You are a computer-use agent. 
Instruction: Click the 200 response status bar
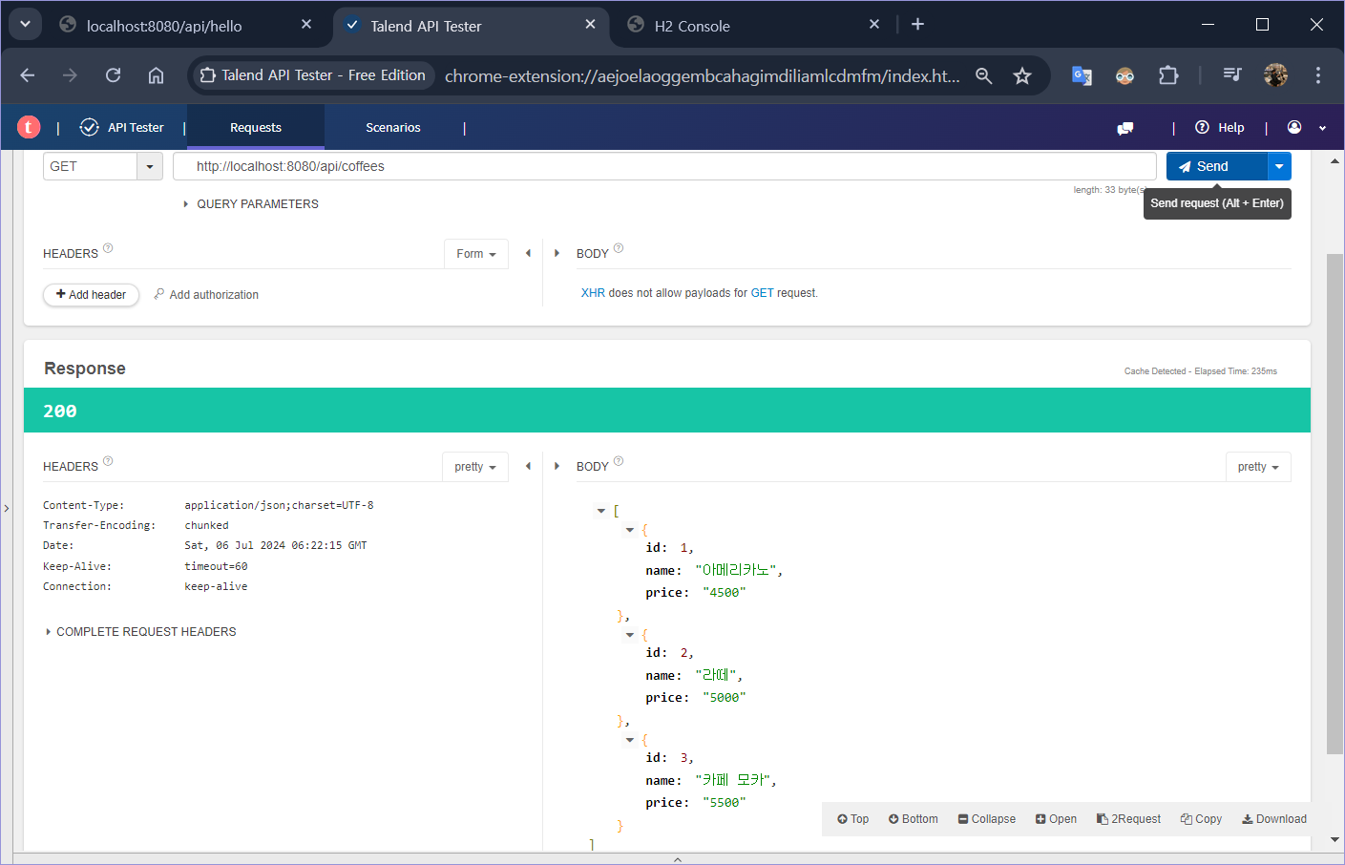(x=667, y=411)
